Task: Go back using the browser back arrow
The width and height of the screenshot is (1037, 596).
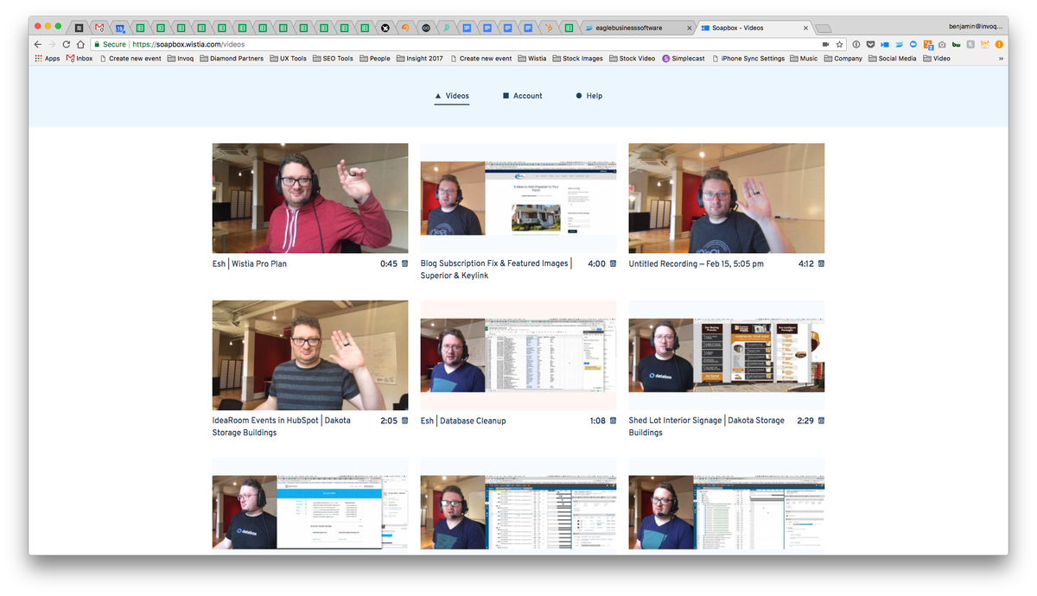Action: coord(38,44)
